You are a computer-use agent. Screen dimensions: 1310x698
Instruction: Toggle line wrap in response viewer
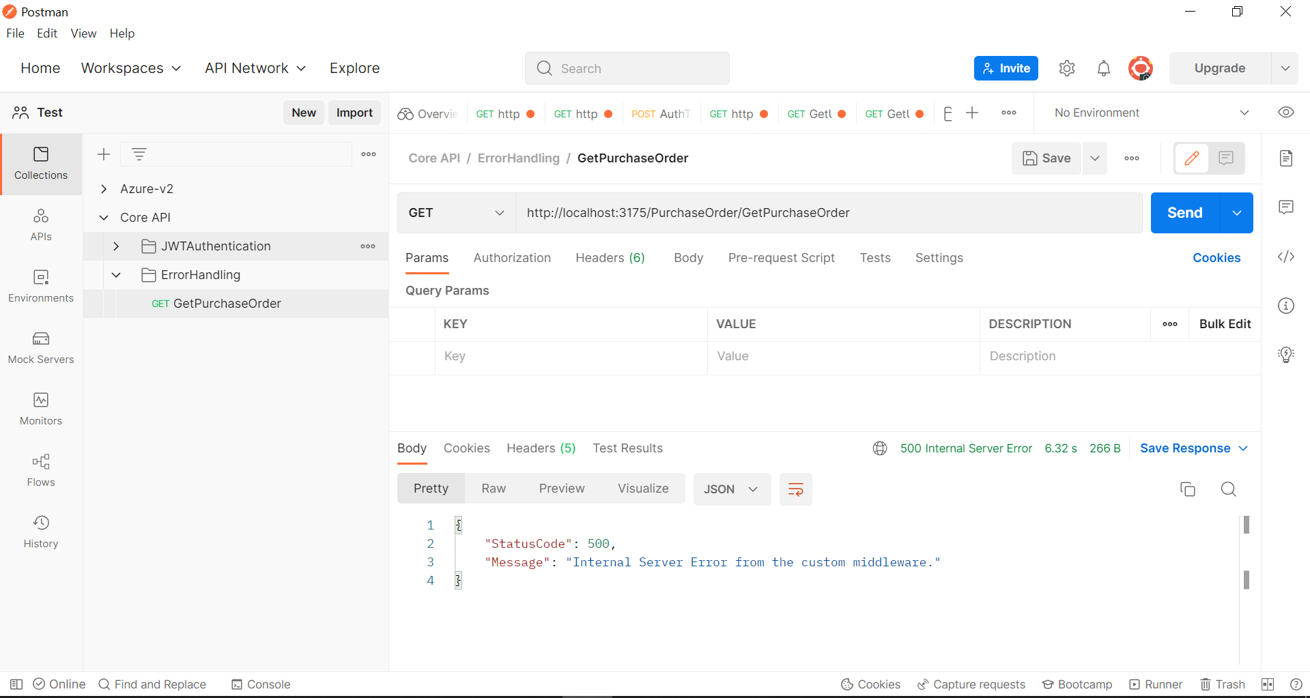pyautogui.click(x=795, y=489)
